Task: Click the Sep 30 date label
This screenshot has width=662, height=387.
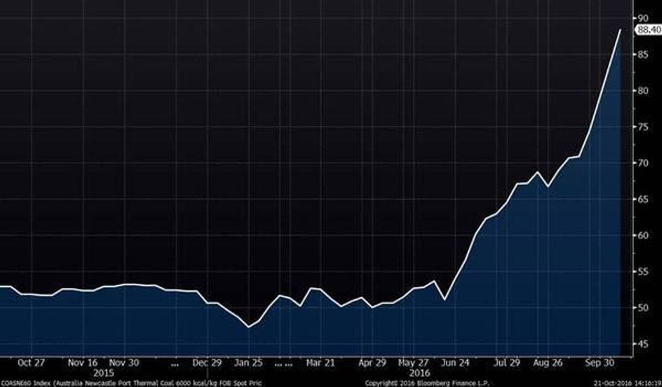Action: click(597, 363)
